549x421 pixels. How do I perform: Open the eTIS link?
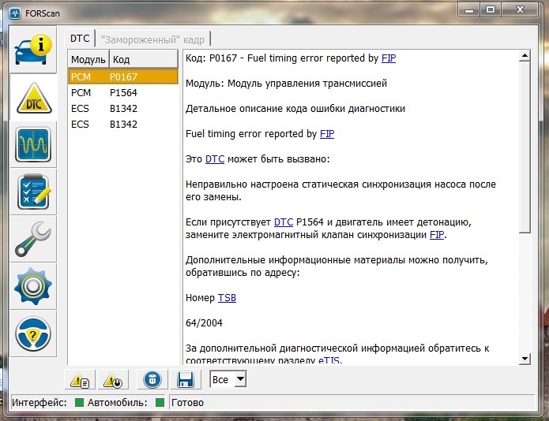pos(329,360)
